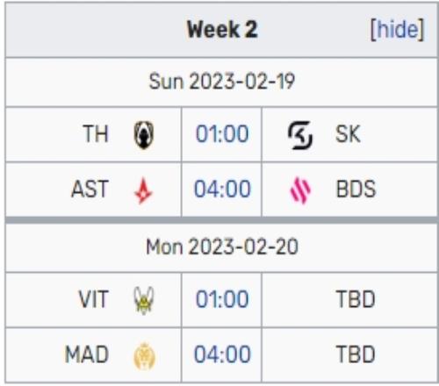Collapse Week 2 using the hide toggle
This screenshot has width=439, height=386.
coord(397,30)
